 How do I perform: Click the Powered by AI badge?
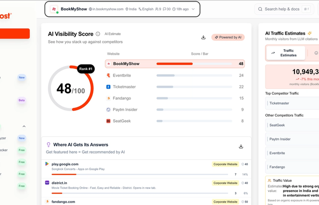(228, 37)
